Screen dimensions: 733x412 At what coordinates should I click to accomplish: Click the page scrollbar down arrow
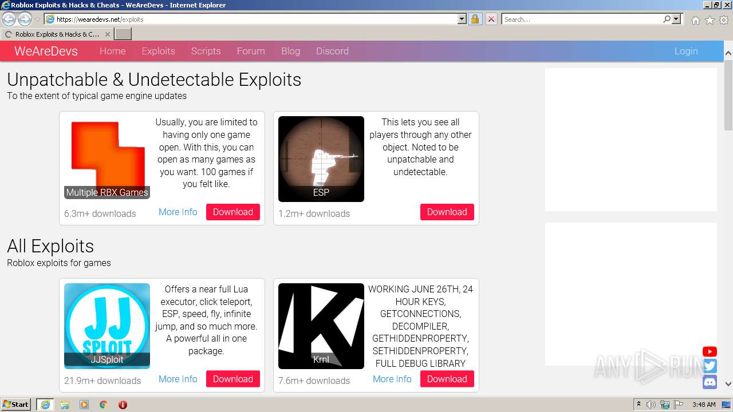click(728, 384)
